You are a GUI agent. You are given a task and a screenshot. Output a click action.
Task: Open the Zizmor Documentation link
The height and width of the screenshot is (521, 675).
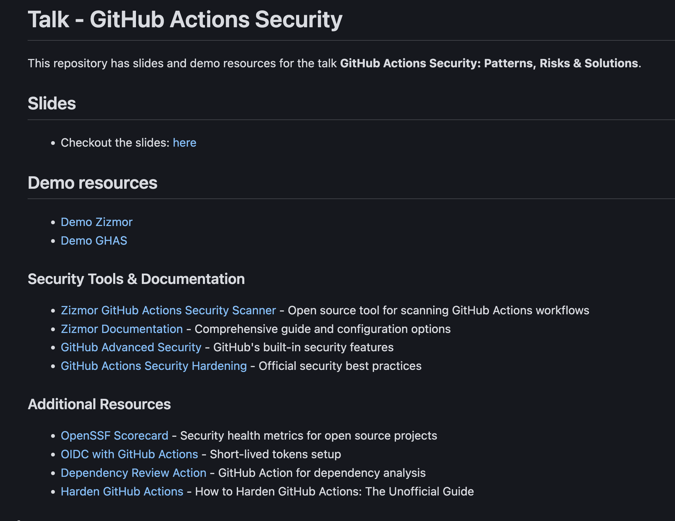tap(121, 329)
